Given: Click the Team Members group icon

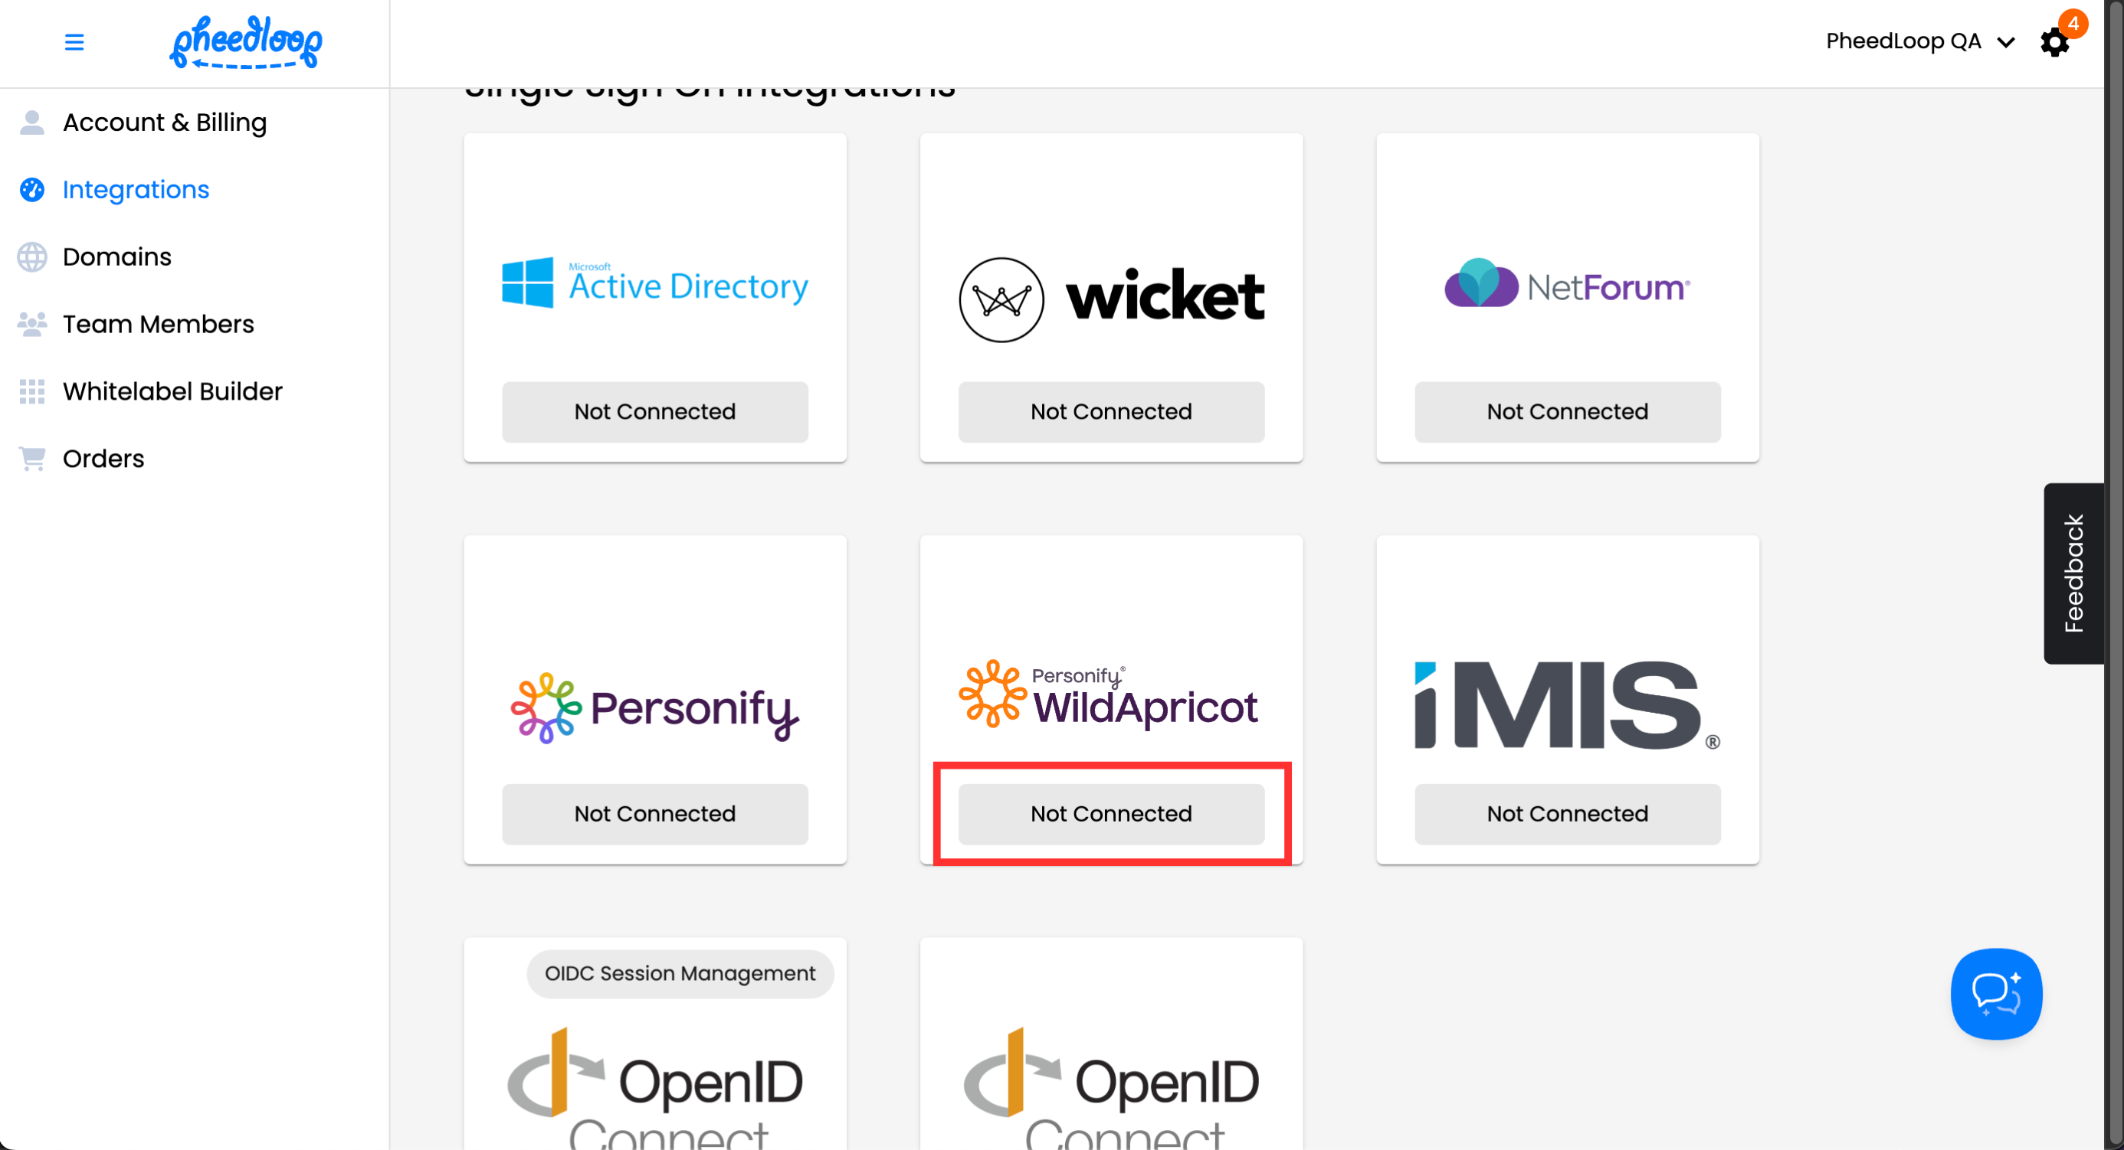Looking at the screenshot, I should point(32,325).
